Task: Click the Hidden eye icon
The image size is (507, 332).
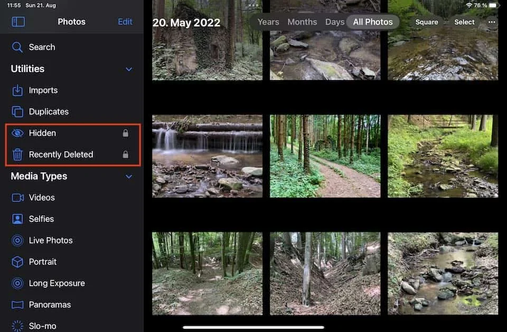Action: 17,133
